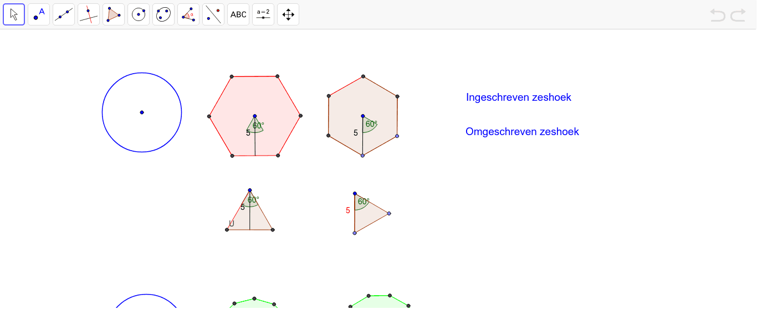Click the center point of the brown hexagon
757x309 pixels.
[363, 116]
